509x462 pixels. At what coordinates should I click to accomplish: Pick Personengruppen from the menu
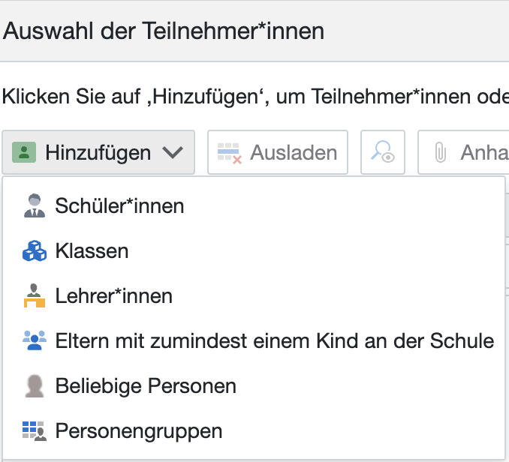click(x=139, y=431)
